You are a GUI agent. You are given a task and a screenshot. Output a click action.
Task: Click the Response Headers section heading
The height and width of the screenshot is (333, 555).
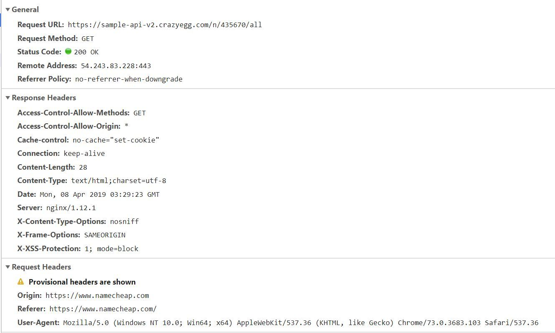[44, 98]
